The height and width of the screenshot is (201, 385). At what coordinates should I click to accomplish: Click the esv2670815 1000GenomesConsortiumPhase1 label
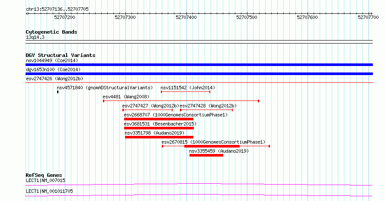click(x=213, y=142)
